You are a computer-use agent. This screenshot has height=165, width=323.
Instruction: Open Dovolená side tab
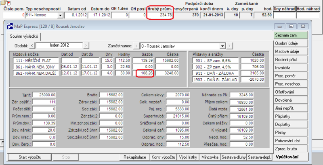point(291,100)
